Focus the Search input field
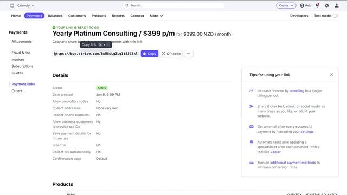This screenshot has width=347, height=195. tap(174, 5)
